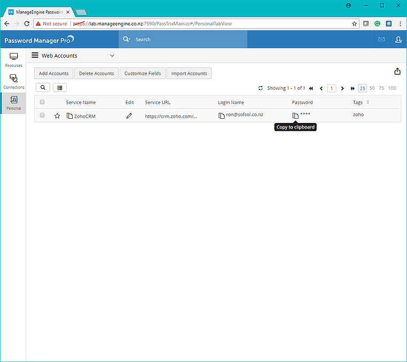Open the Resources section in sidebar

[13, 60]
